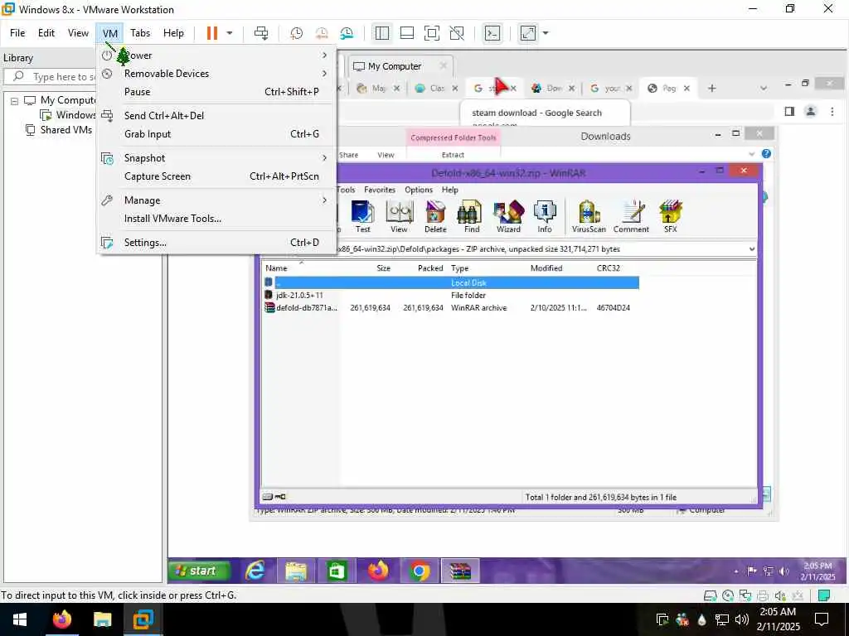Open the host Windows Start button
The height and width of the screenshot is (636, 849).
[x=20, y=619]
